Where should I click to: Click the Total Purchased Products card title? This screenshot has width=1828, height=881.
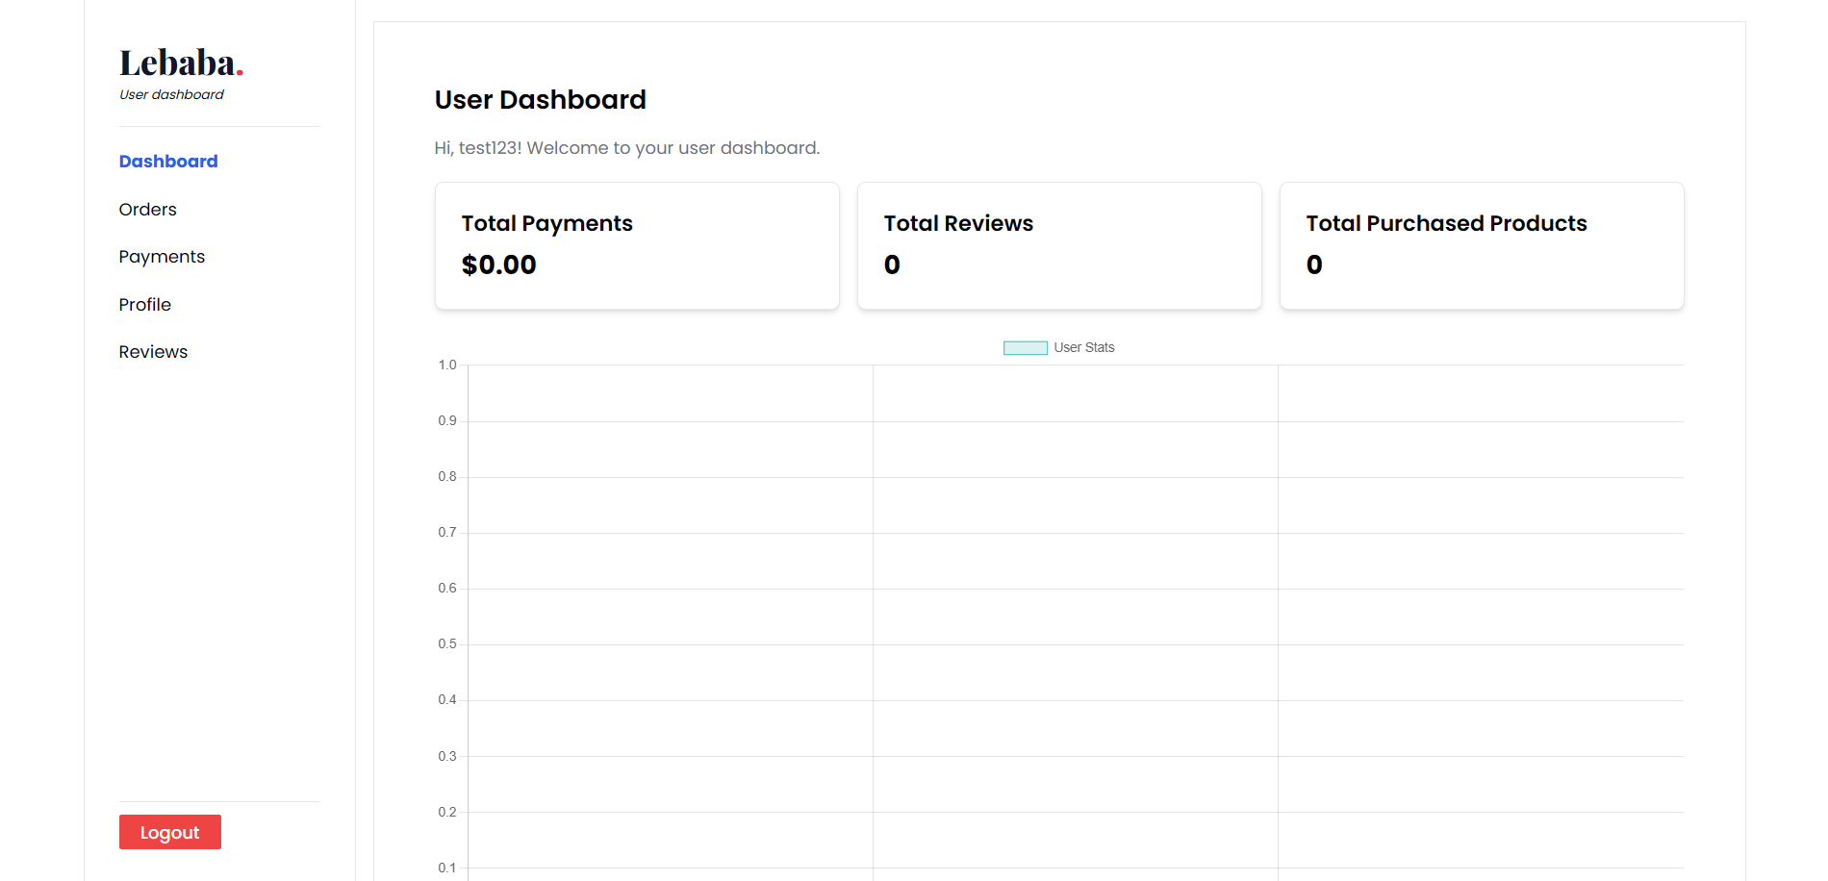coord(1445,223)
